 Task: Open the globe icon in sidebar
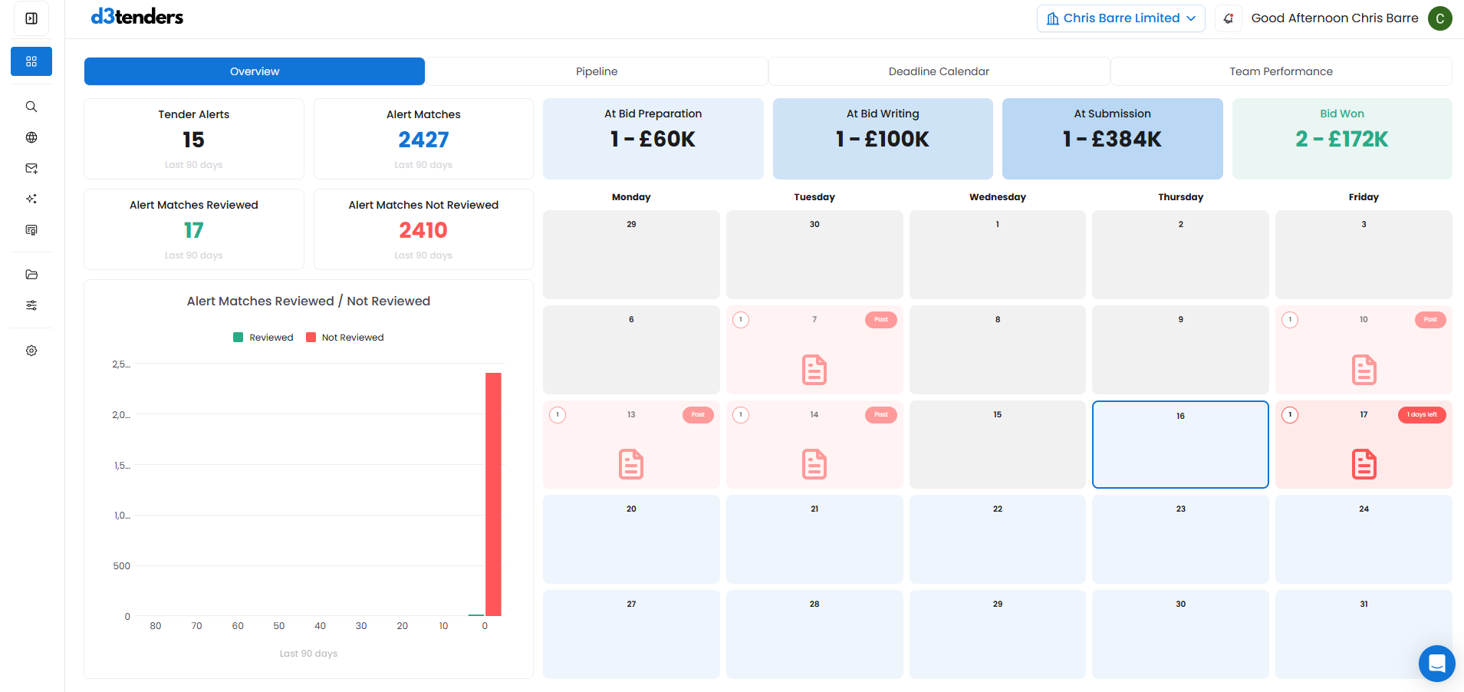pyautogui.click(x=31, y=137)
